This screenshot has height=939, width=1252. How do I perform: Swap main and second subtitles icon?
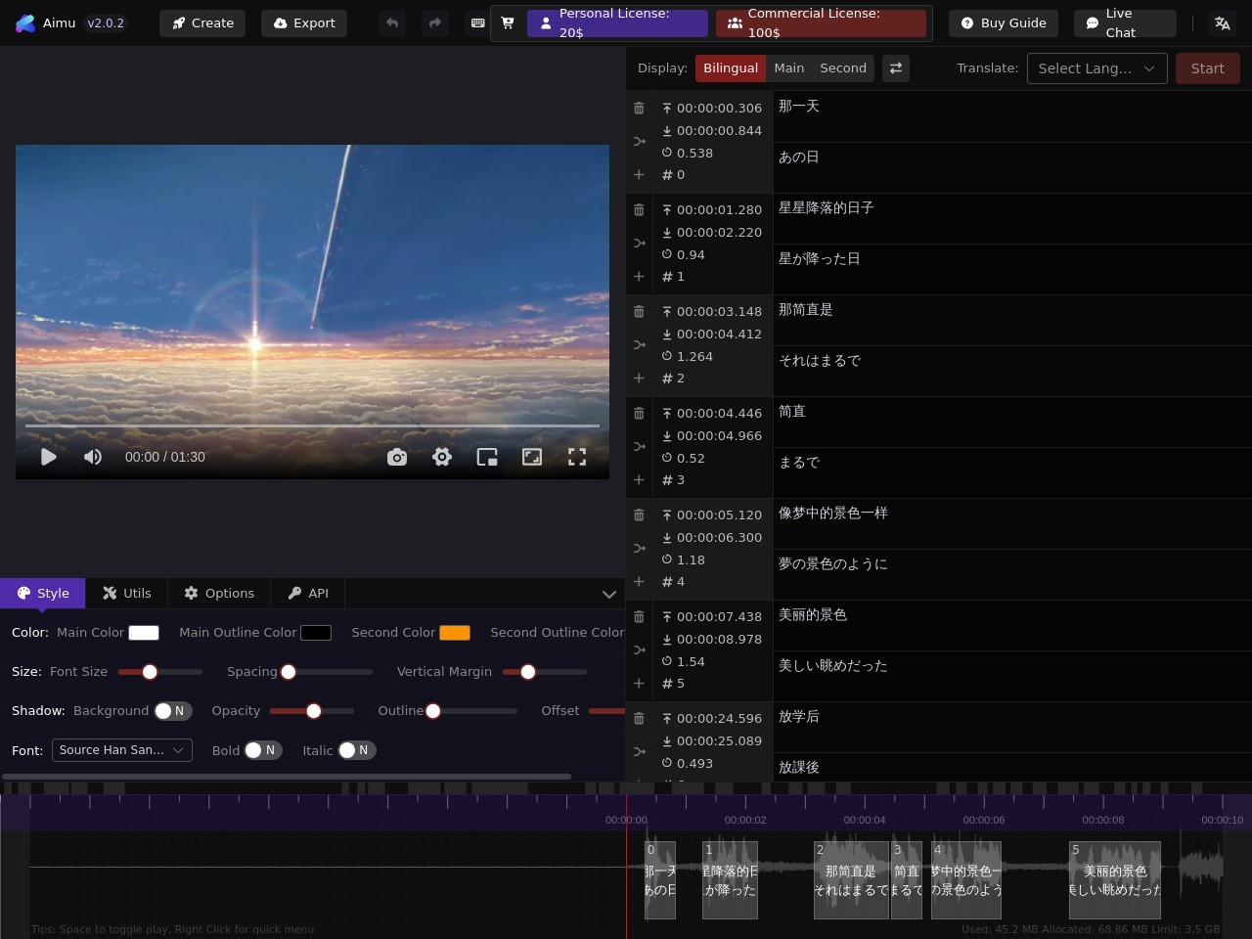pos(896,68)
